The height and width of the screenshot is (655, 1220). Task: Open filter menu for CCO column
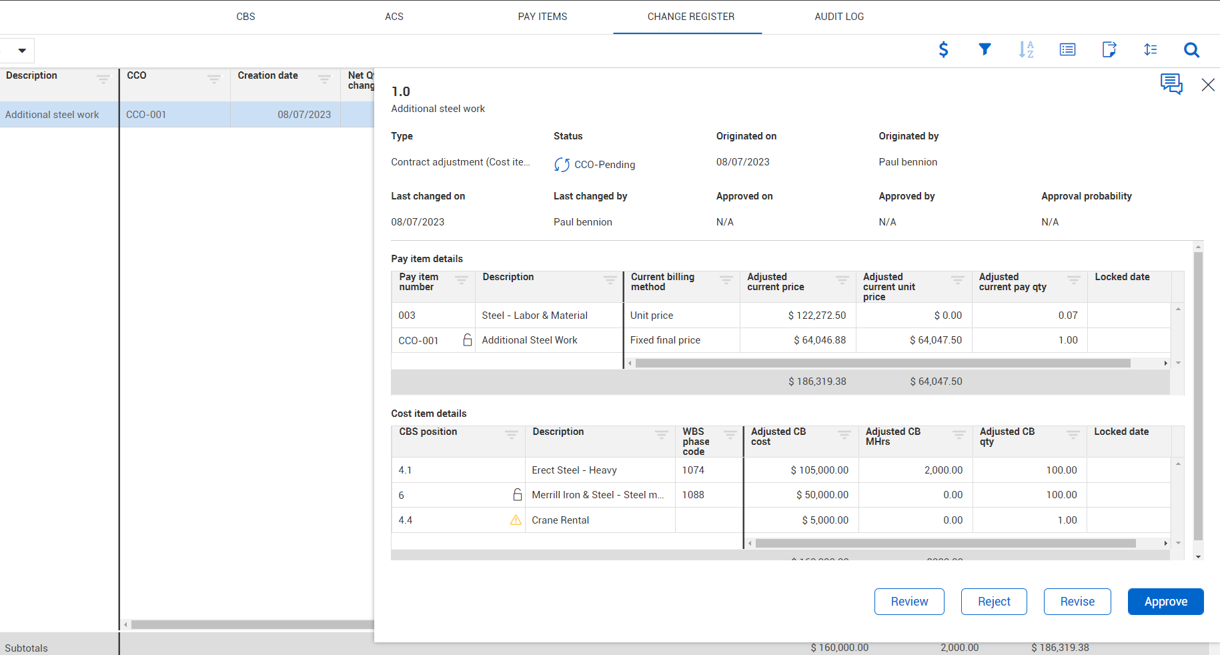pyautogui.click(x=213, y=79)
